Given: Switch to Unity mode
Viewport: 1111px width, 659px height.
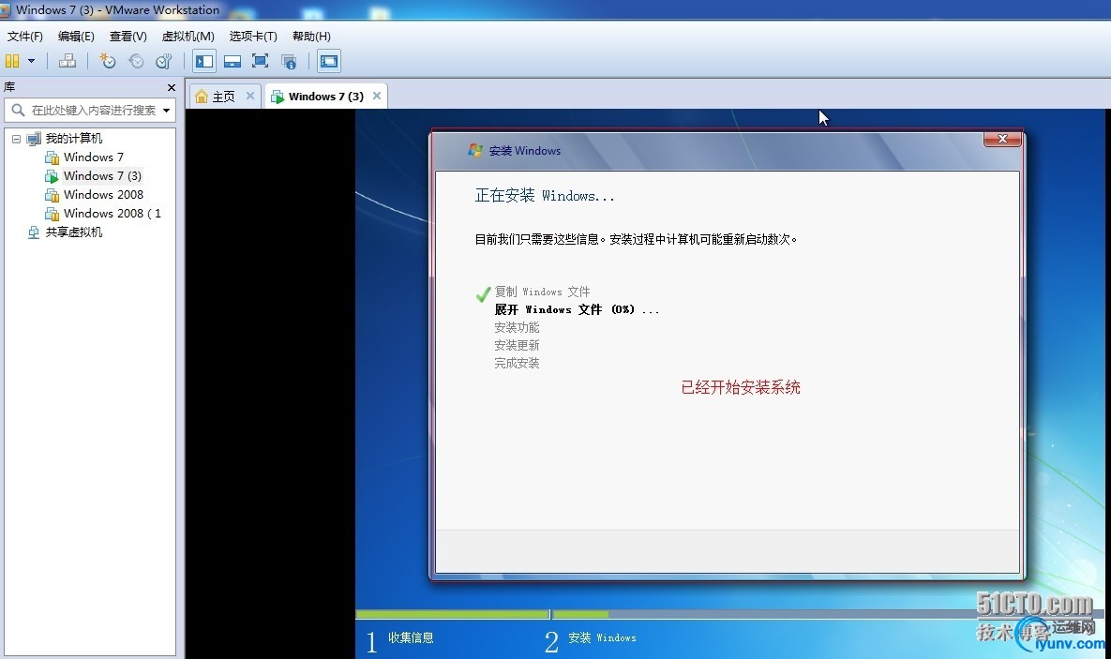Looking at the screenshot, I should click(289, 61).
